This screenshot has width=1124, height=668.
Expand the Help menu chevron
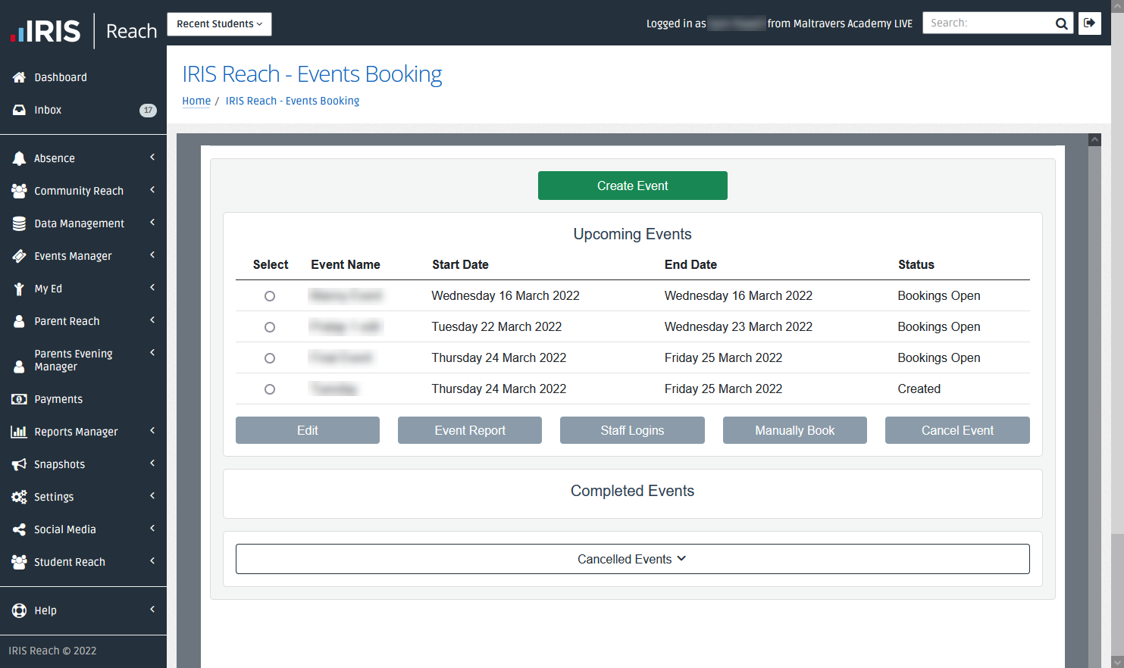[152, 610]
